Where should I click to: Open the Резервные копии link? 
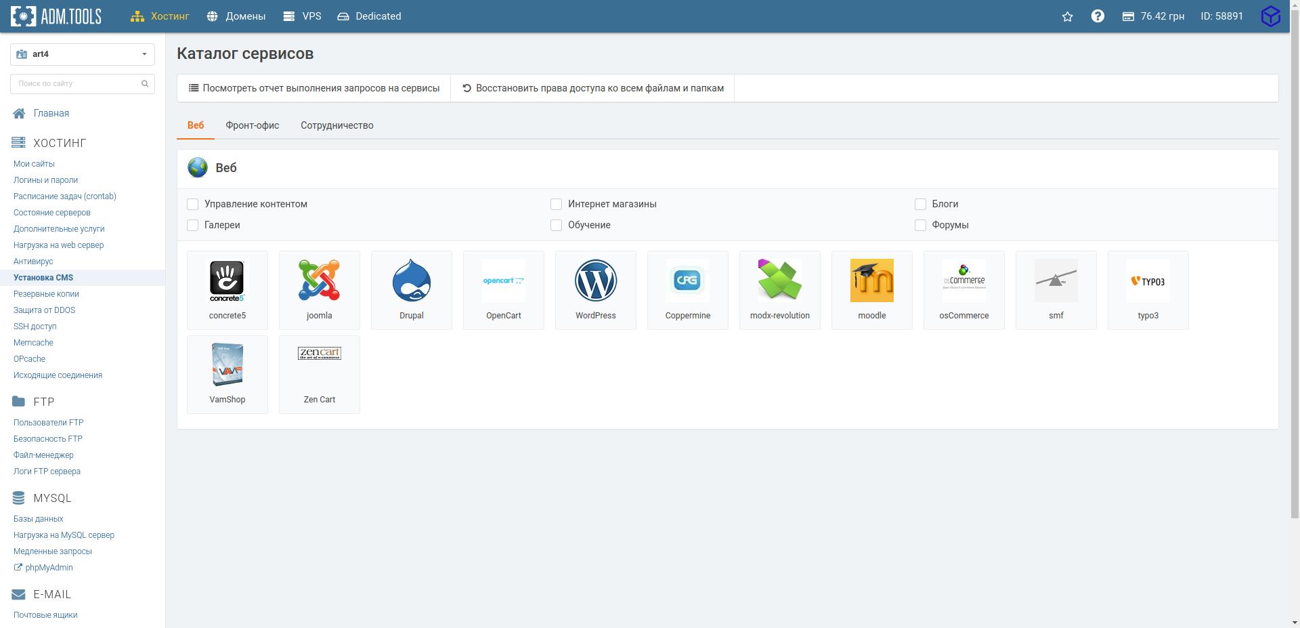coord(46,294)
